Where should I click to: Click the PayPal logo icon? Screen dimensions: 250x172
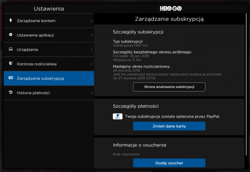[118, 116]
